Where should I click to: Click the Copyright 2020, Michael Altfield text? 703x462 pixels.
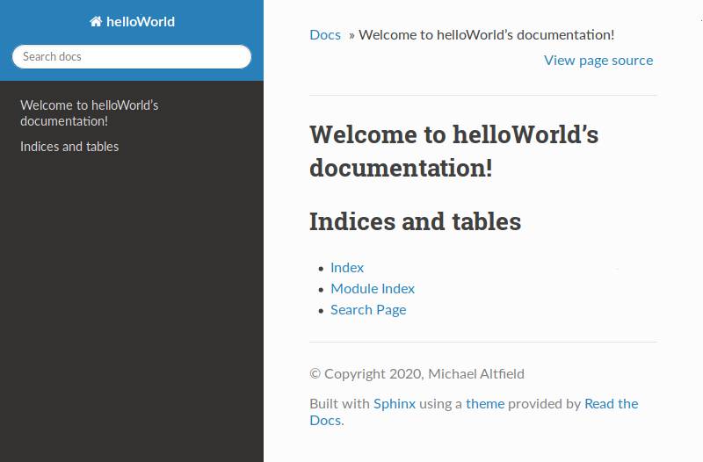[417, 373]
